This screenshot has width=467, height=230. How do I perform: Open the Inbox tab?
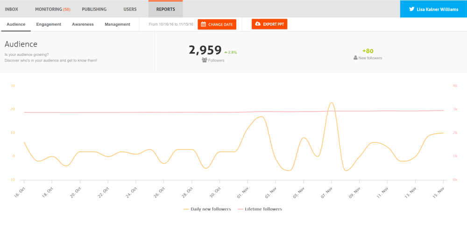(x=12, y=9)
